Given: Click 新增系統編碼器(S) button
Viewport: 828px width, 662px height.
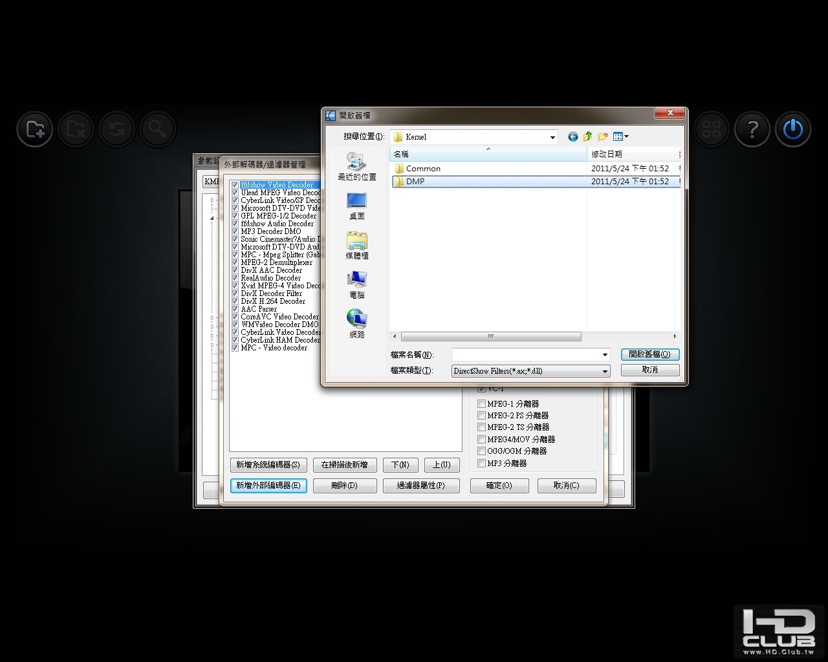Looking at the screenshot, I should (x=268, y=465).
